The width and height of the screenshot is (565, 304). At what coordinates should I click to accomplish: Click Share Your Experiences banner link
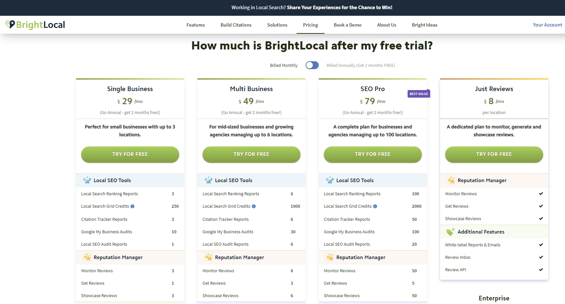click(340, 8)
